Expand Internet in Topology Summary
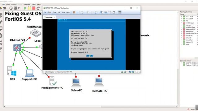Image resolution: width=198 pixels, height=111 pixels. tap(181, 25)
